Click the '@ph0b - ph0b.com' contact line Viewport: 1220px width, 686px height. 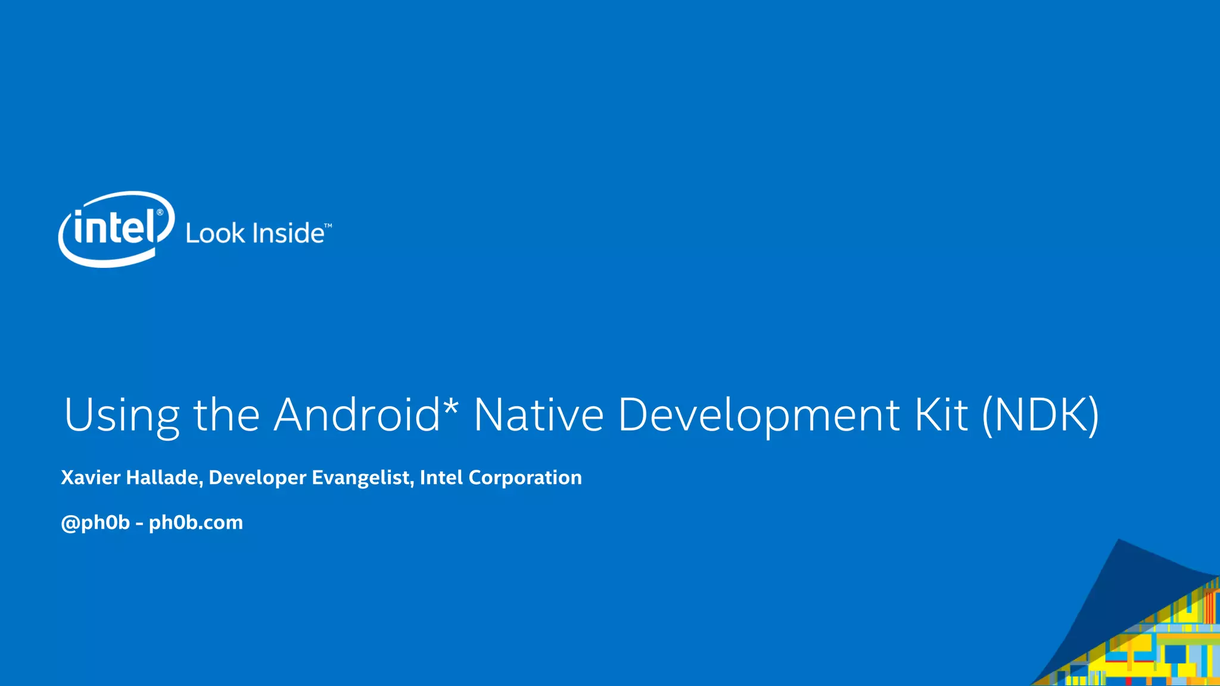(x=152, y=523)
